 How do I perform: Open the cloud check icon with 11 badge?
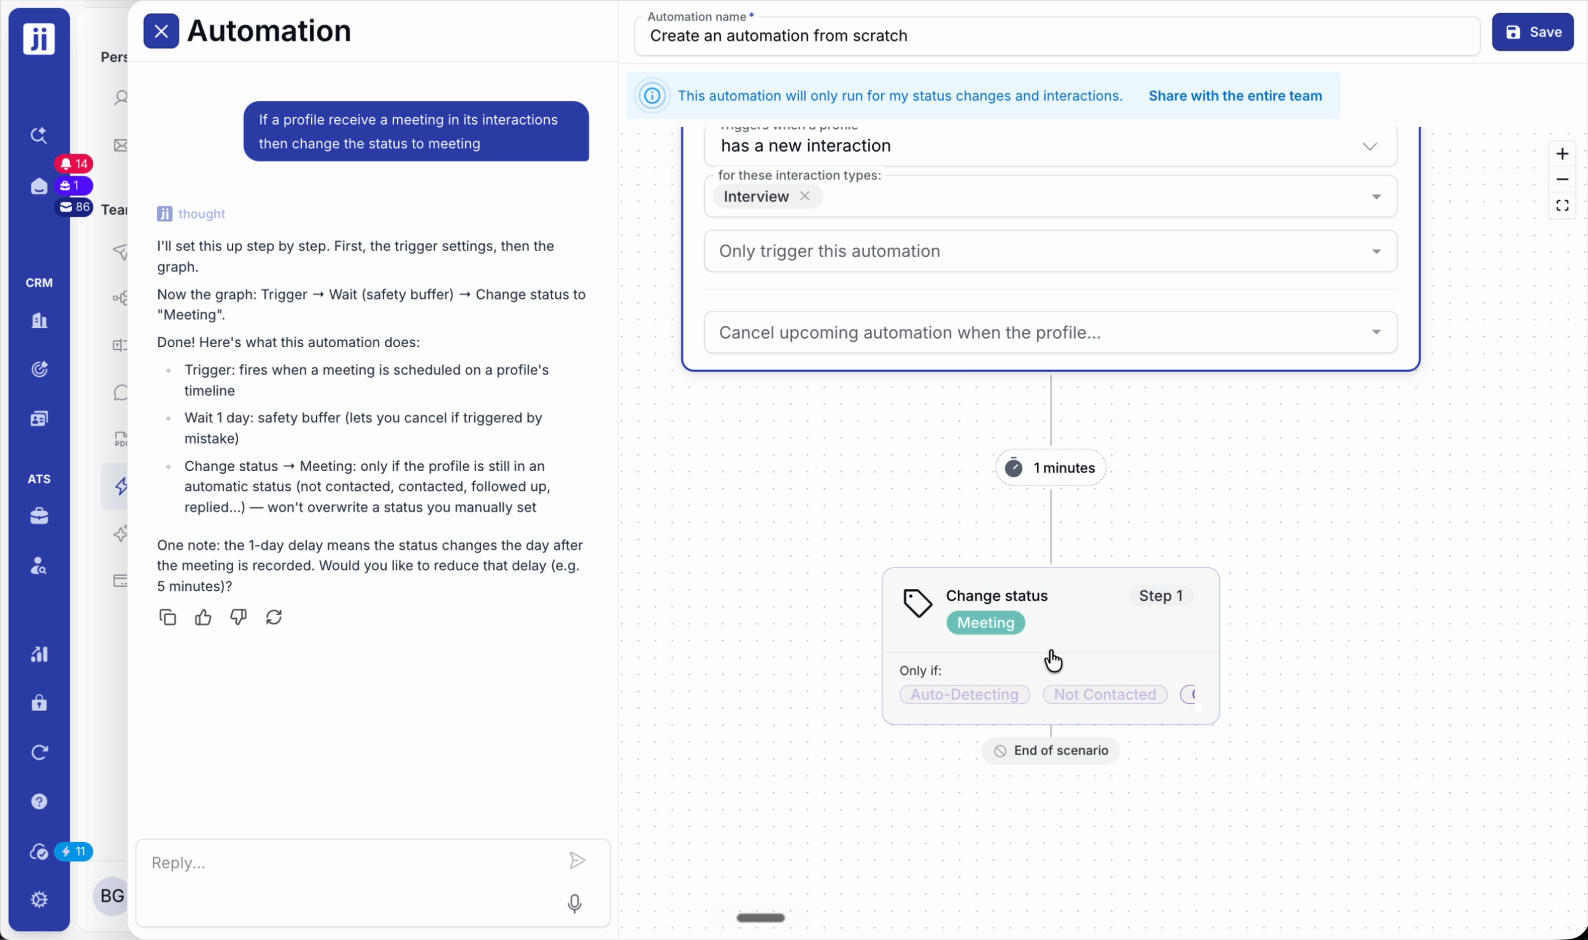[x=39, y=852]
